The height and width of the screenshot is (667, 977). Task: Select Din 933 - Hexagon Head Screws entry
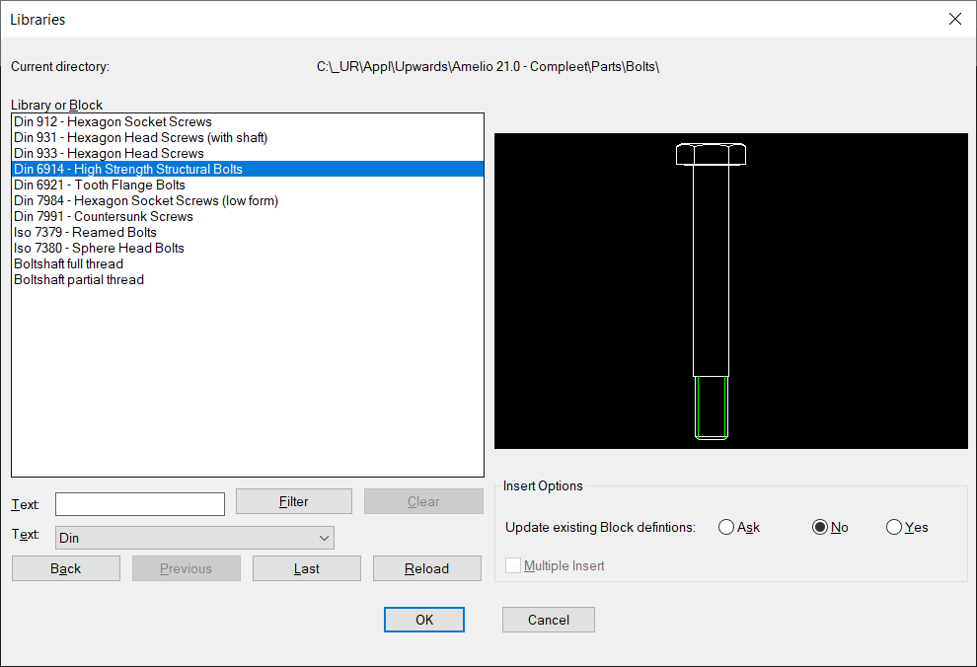click(x=248, y=153)
